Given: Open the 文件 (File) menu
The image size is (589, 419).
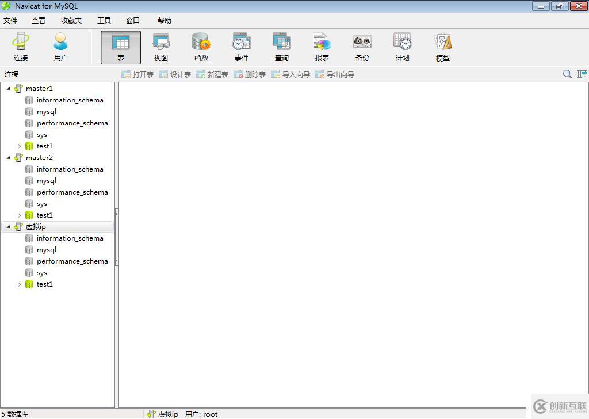Looking at the screenshot, I should pyautogui.click(x=10, y=21).
